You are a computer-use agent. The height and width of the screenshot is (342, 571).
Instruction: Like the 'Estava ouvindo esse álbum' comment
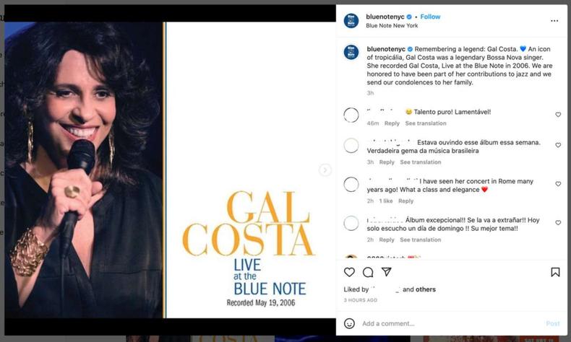(x=558, y=145)
